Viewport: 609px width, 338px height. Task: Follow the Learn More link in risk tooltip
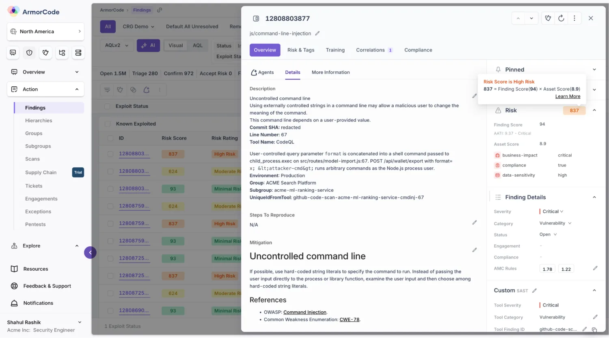(568, 96)
